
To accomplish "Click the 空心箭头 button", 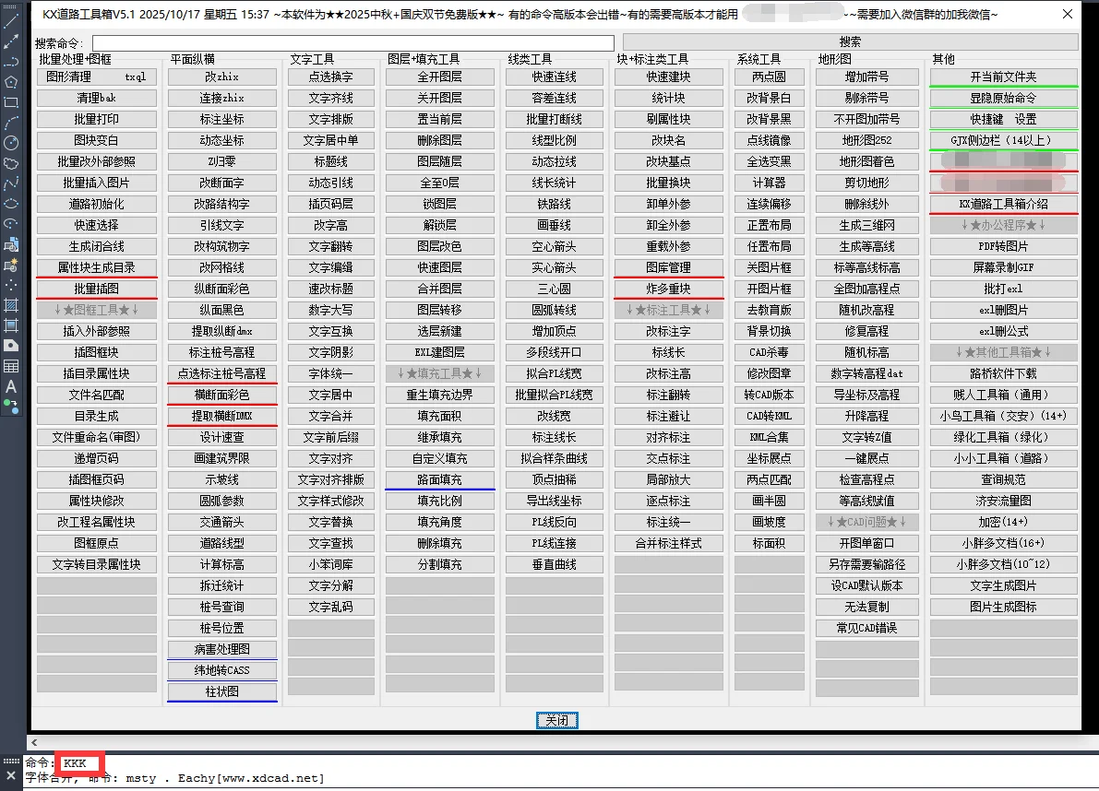I will (x=555, y=246).
